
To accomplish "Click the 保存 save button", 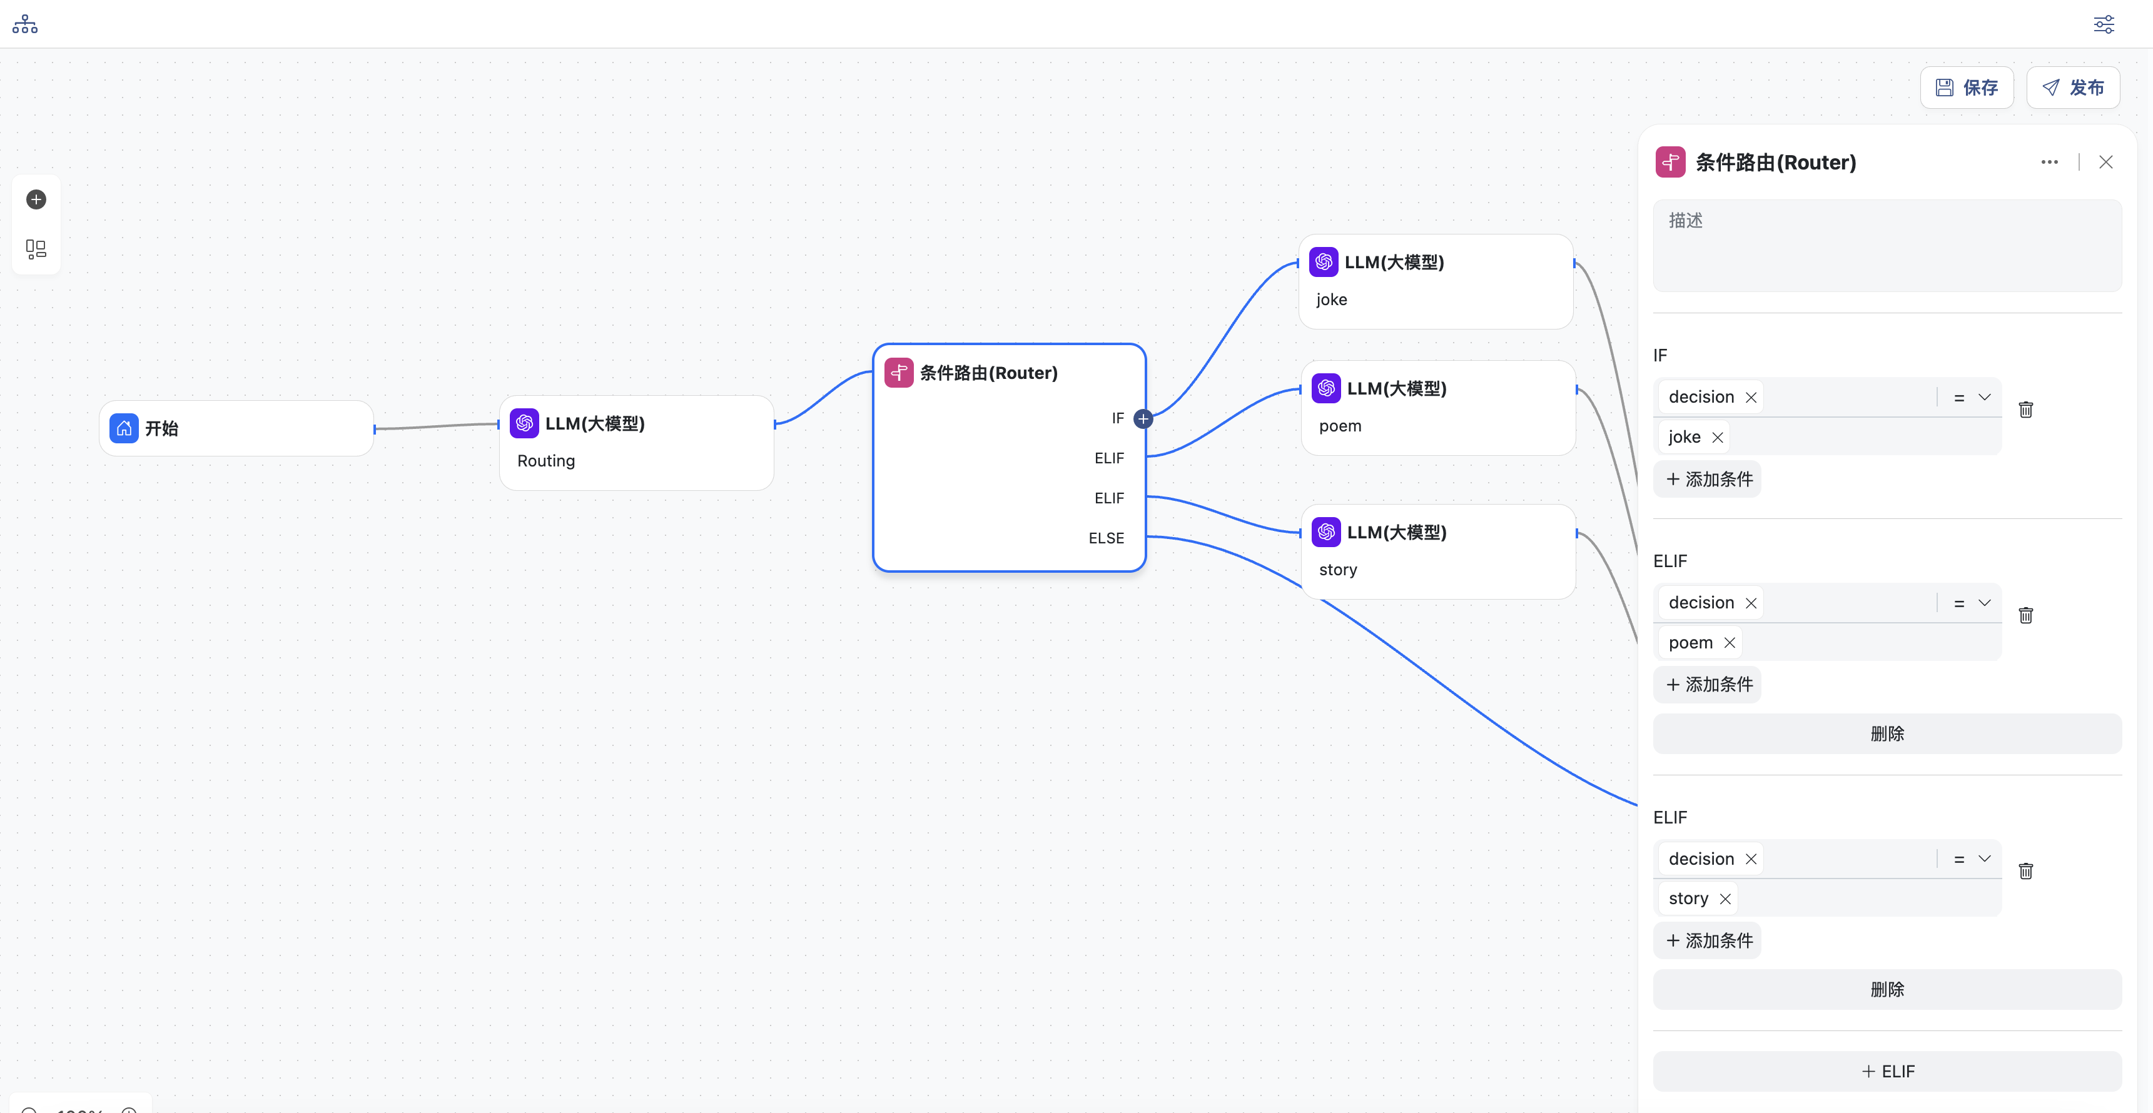I will (x=1967, y=88).
